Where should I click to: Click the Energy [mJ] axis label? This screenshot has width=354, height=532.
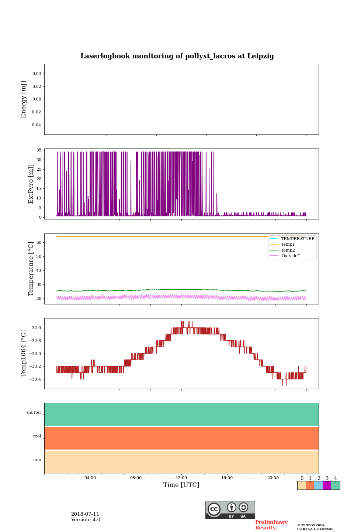click(24, 99)
